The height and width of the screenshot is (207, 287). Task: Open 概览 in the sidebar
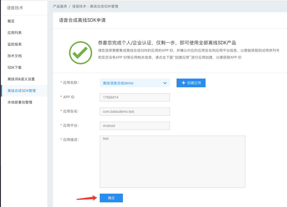pyautogui.click(x=11, y=21)
